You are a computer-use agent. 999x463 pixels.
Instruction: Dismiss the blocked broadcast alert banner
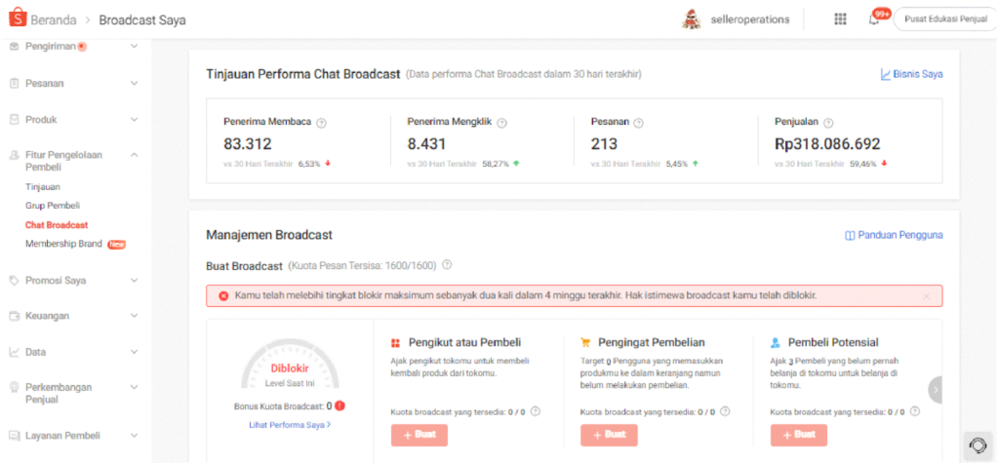pos(927,296)
